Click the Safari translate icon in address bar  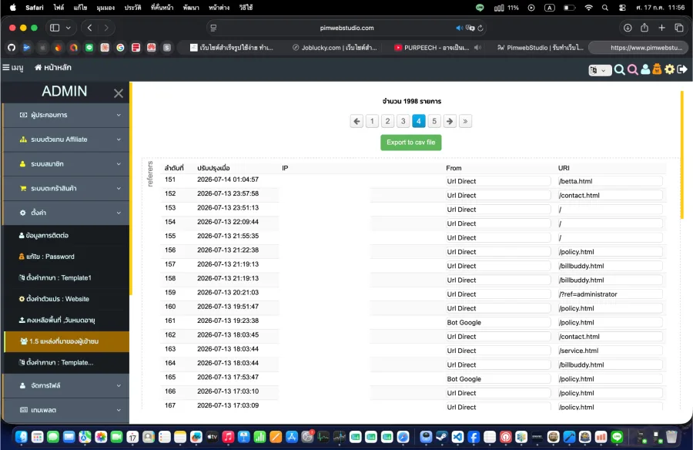(x=470, y=28)
